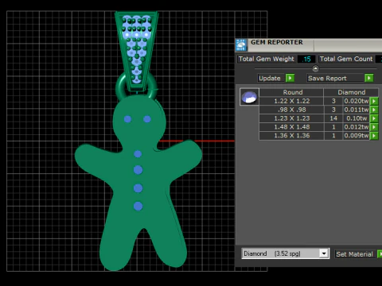The width and height of the screenshot is (382, 286).
Task: Click the Set Material button
Action: pyautogui.click(x=354, y=254)
